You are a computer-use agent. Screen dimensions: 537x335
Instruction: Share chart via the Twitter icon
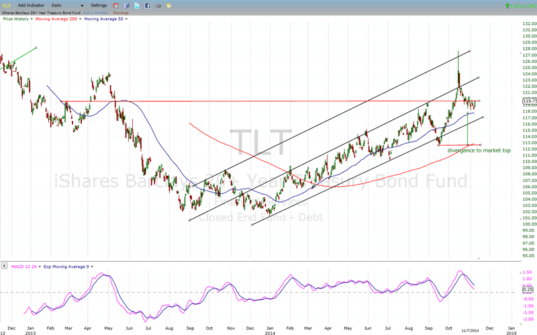click(137, 6)
